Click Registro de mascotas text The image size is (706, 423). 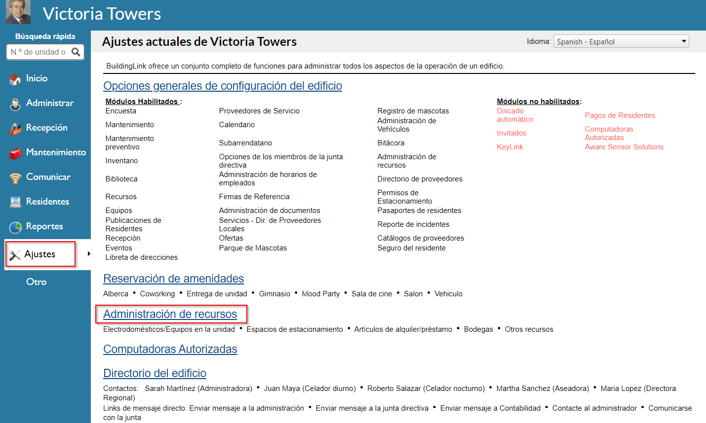pyautogui.click(x=413, y=111)
